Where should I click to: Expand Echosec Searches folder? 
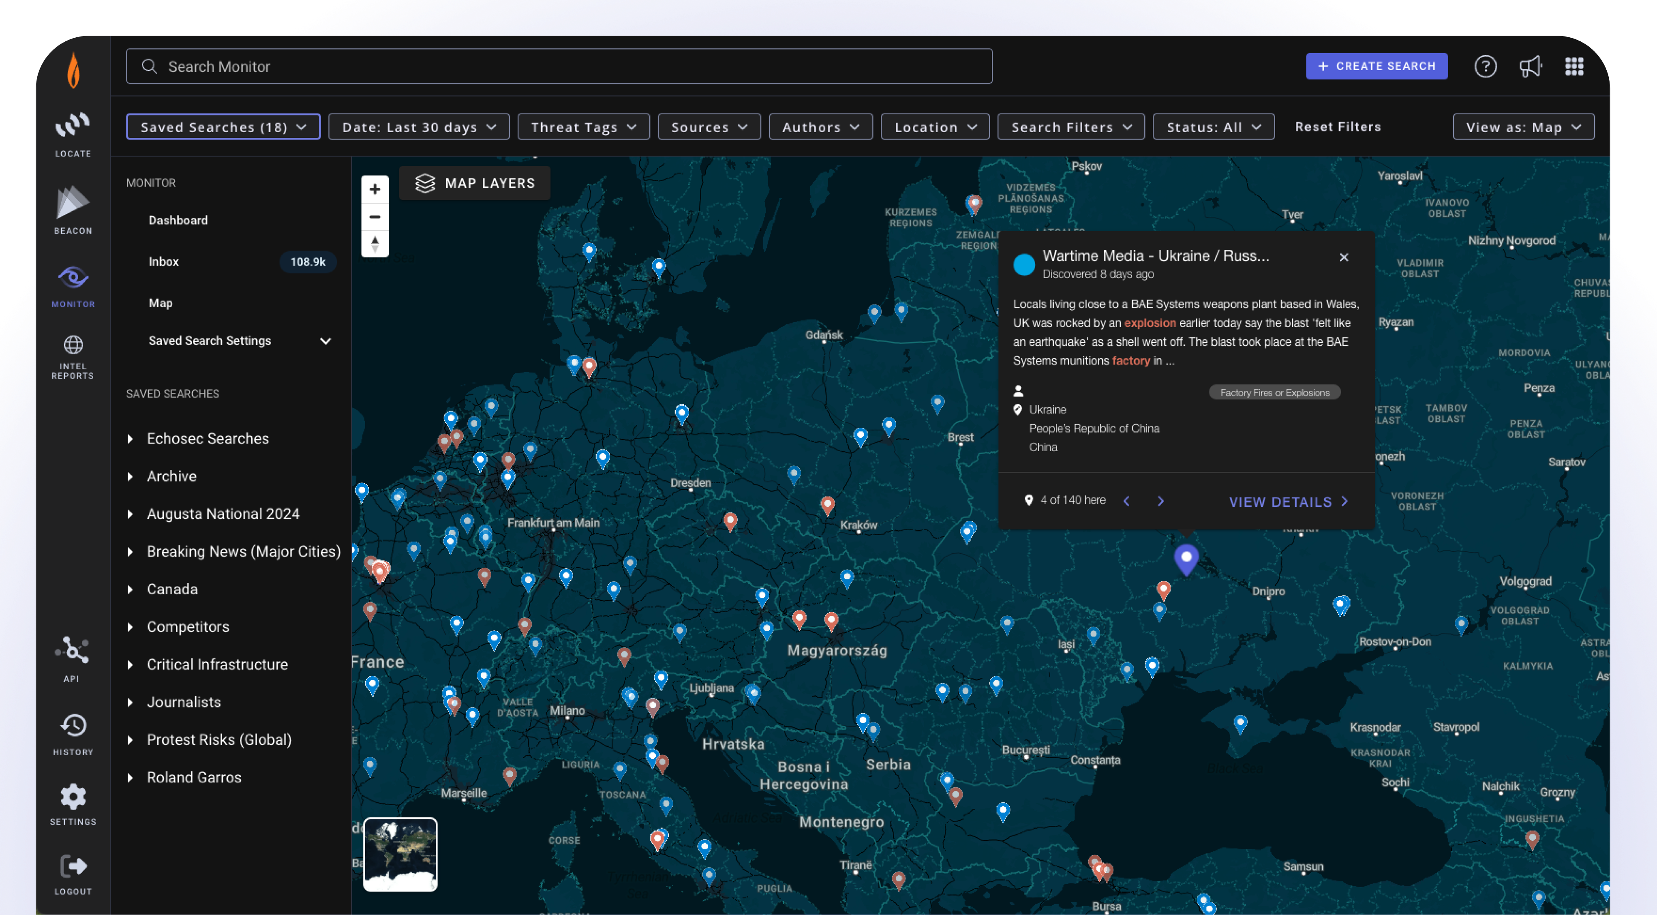coord(130,439)
